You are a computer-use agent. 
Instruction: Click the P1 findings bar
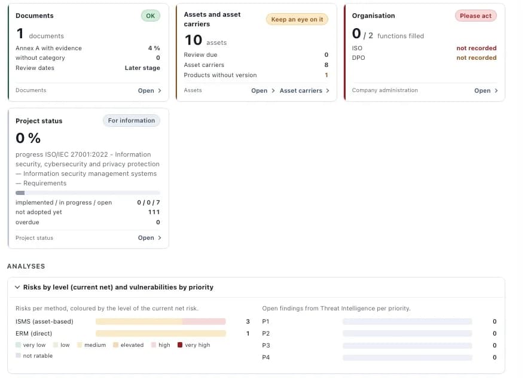pos(407,321)
